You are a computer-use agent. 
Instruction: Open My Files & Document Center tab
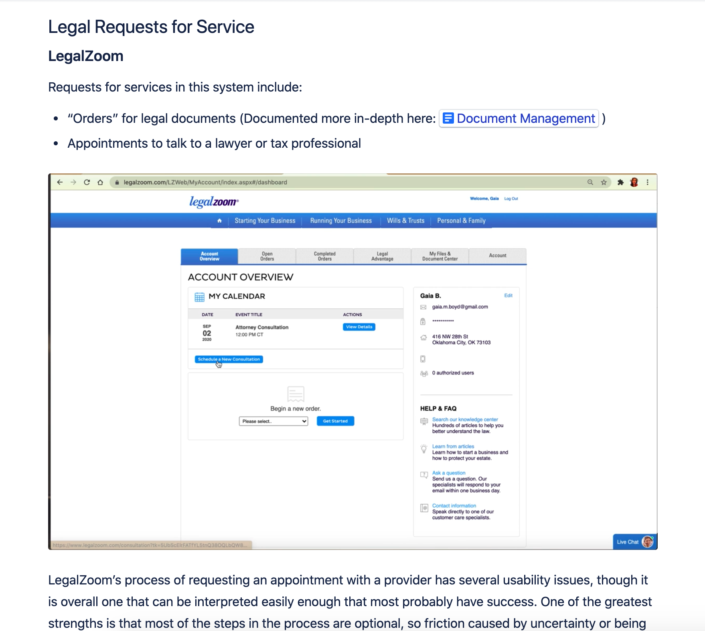tap(440, 256)
